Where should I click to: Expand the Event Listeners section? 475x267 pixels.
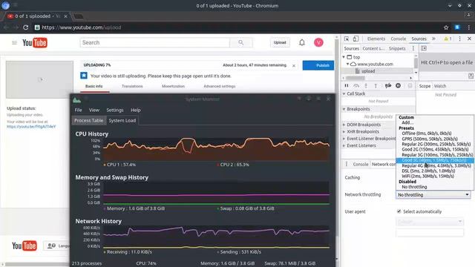coord(344,145)
